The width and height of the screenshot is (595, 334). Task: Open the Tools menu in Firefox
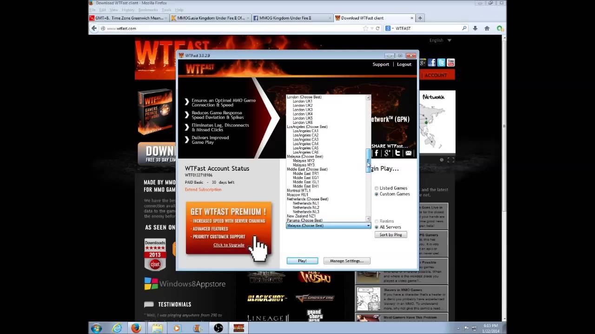tap(166, 10)
